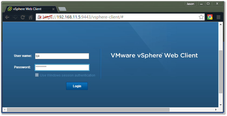This screenshot has width=227, height=116.
Task: Click the horizontal scrollbar left arrow
Action: 5,109
